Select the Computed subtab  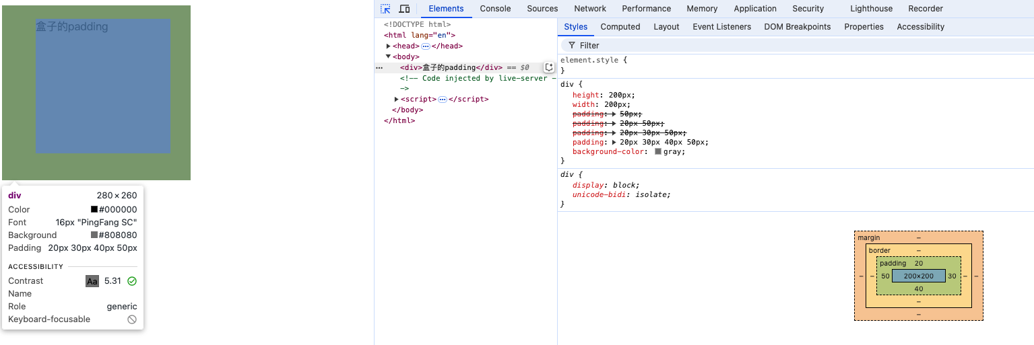(x=620, y=27)
